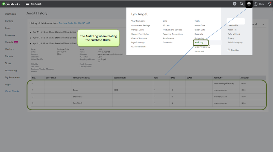Open Projects in the sidebar
Screen dimensions: 273x152
tap(9, 42)
